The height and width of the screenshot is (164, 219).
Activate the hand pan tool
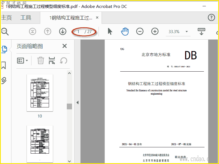coord(125,31)
